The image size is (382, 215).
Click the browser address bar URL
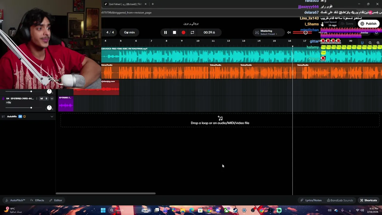coord(127,13)
